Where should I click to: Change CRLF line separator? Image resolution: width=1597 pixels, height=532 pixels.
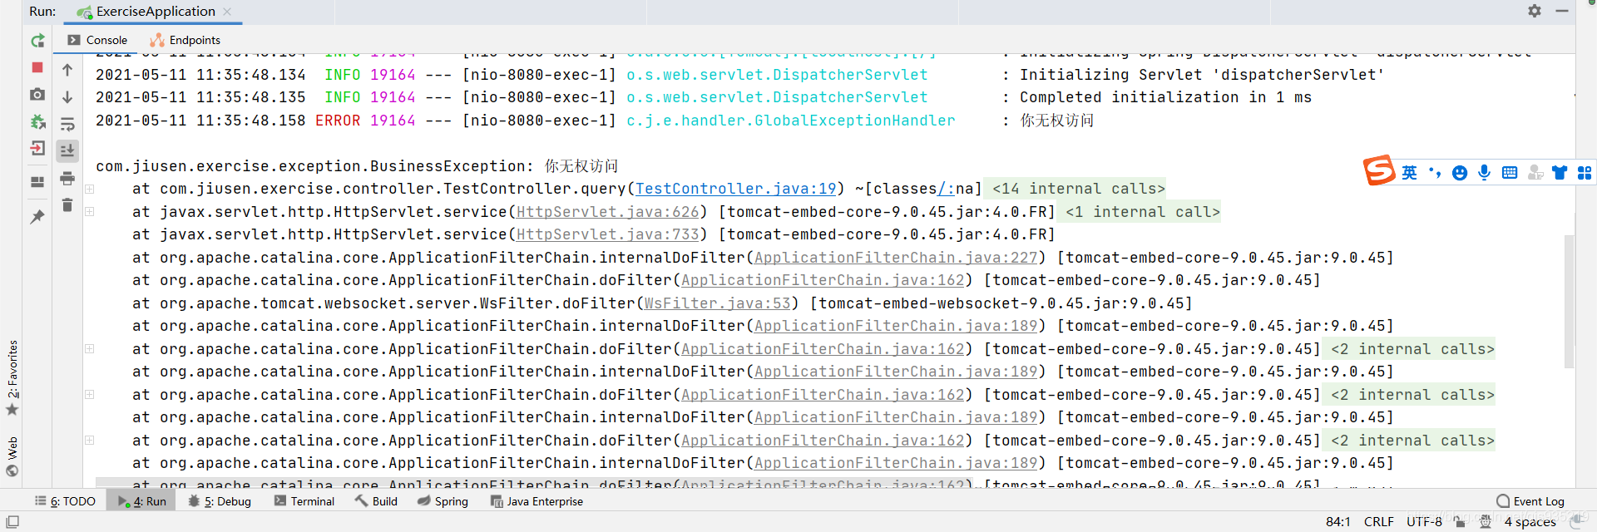point(1379,521)
